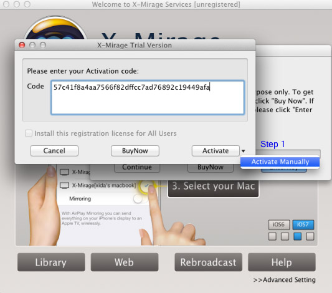The width and height of the screenshot is (332, 293).
Task: Choose Activate Manually menu entry
Action: [280, 162]
